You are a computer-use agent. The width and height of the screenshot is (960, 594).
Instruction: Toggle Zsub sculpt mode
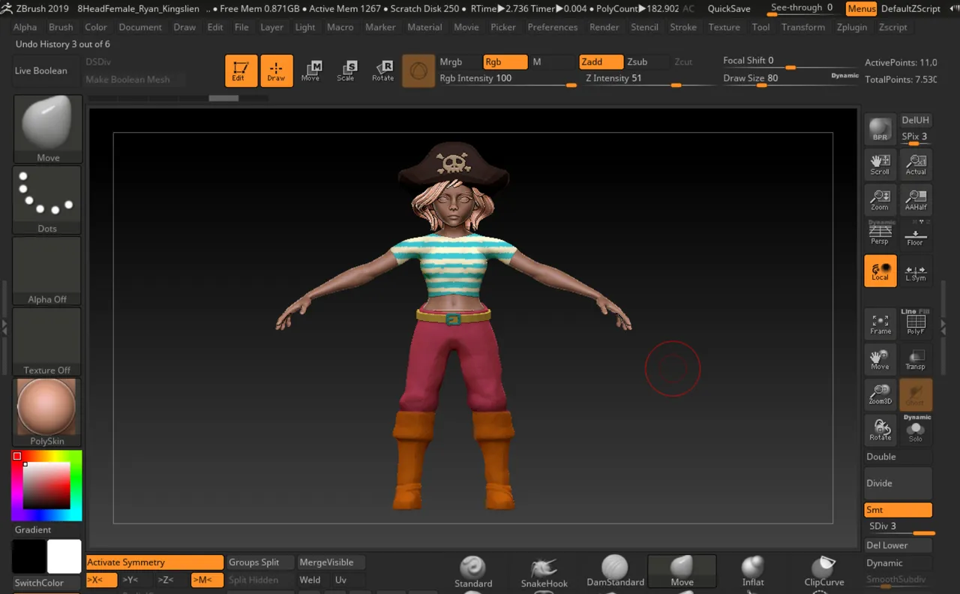[646, 61]
